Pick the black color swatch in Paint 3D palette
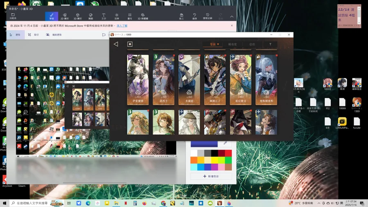Viewport: 368px width, 207px height. coord(214,153)
